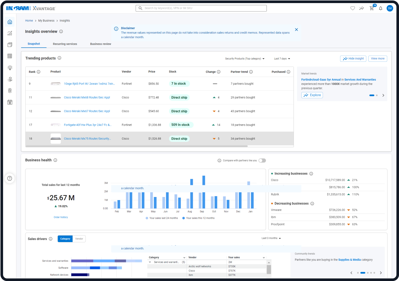Open the analytics chart icon in the sidebar
This screenshot has width=399, height=281.
click(10, 33)
